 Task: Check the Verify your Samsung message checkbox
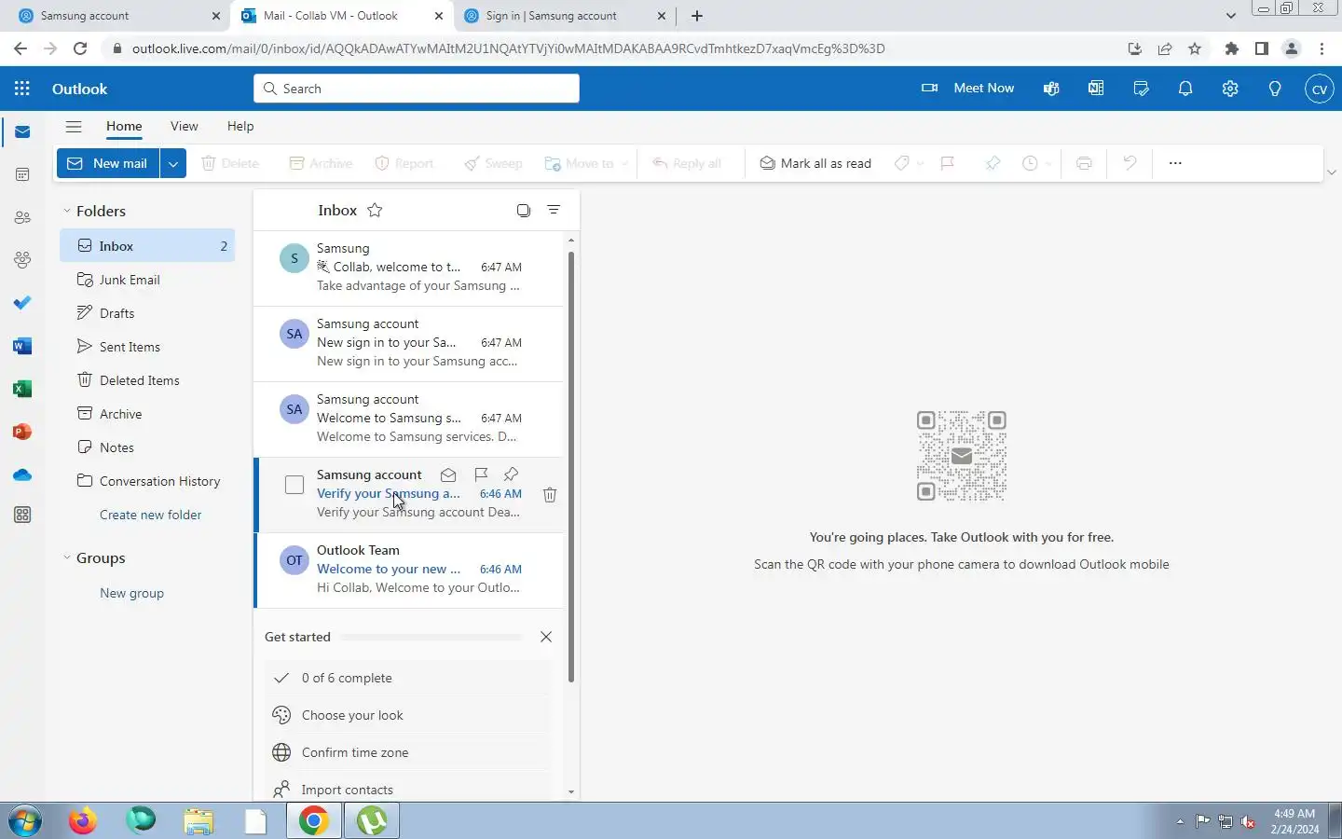[294, 485]
